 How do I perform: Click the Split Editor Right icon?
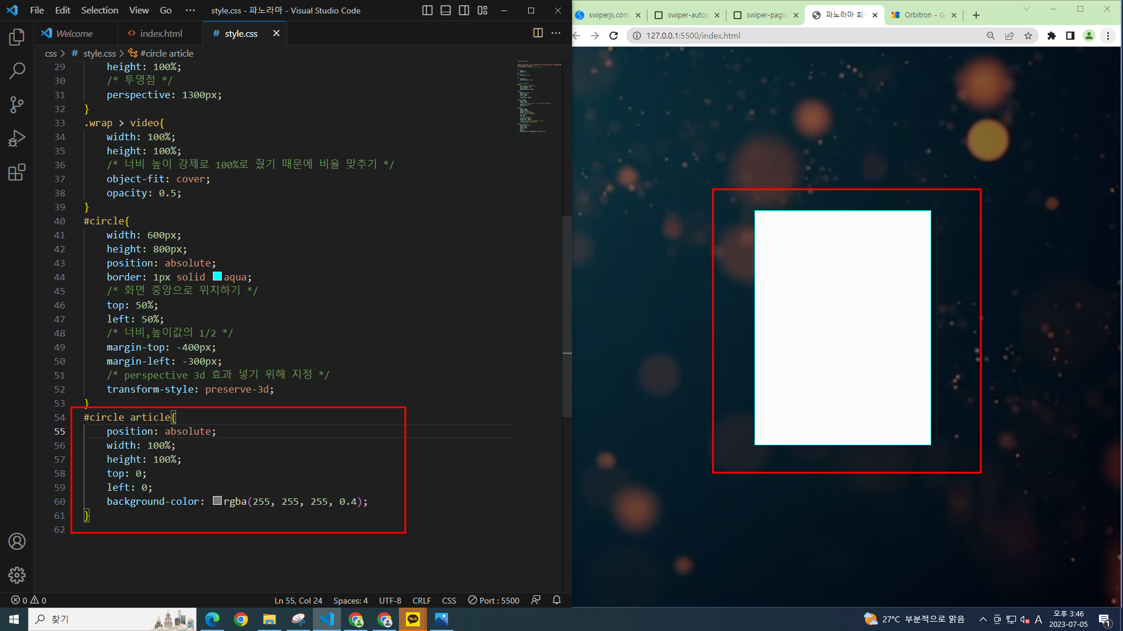click(x=538, y=33)
